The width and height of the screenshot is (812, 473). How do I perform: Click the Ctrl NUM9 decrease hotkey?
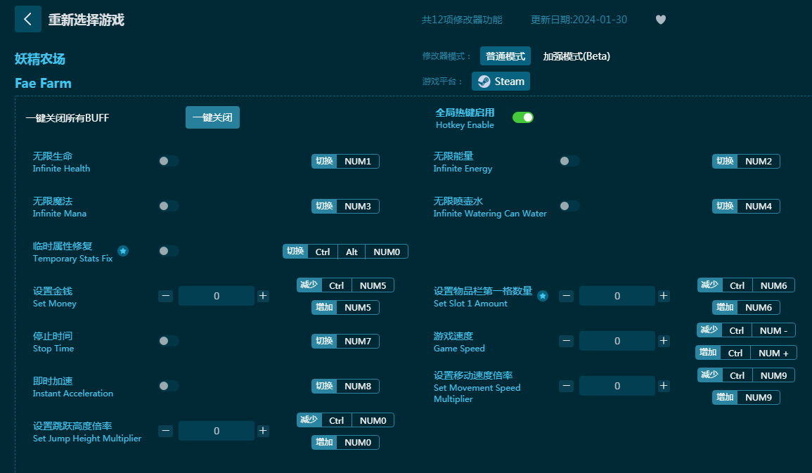[746, 375]
